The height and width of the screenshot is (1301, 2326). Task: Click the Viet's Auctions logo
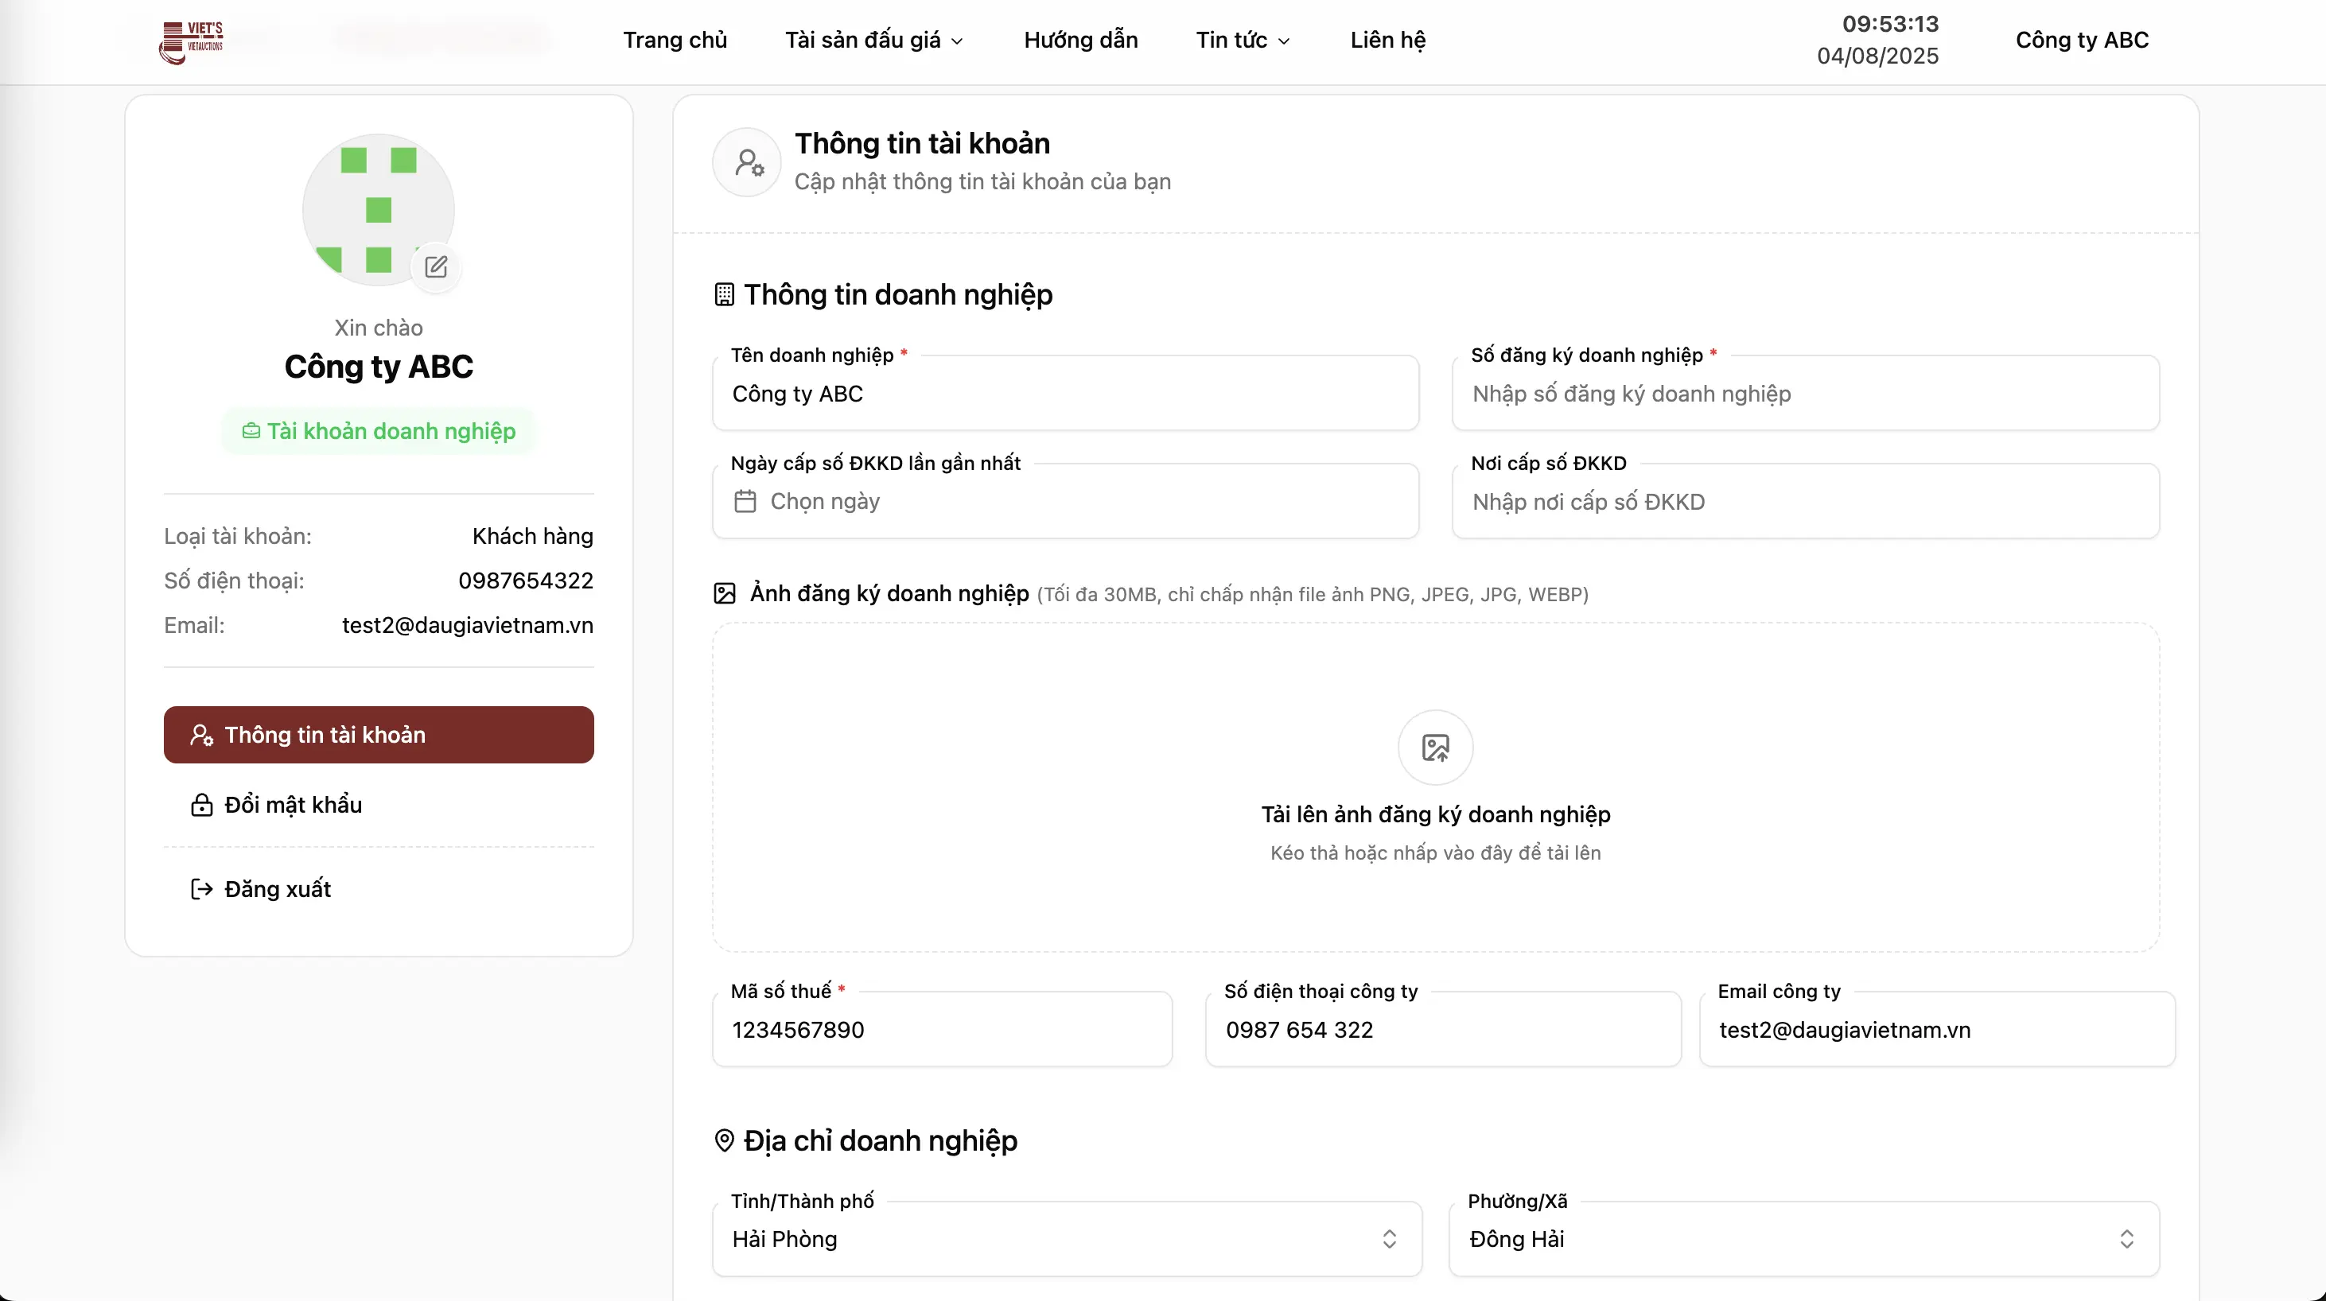click(192, 41)
